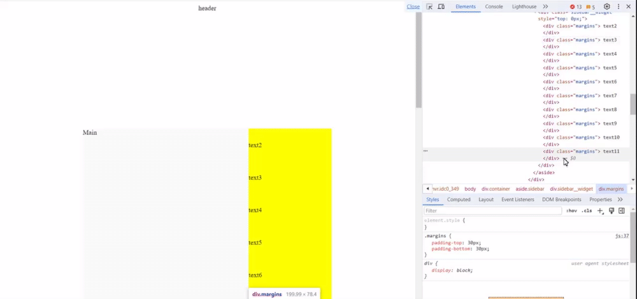Image resolution: width=637 pixels, height=299 pixels.
Task: Click text4 in the yellow sidebar
Action: click(x=255, y=210)
